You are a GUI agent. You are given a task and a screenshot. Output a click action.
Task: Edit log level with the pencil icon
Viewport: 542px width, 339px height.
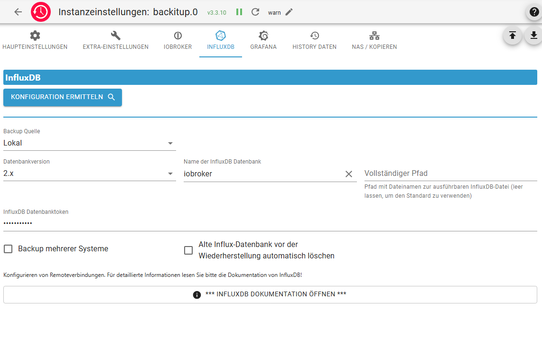[x=289, y=12]
